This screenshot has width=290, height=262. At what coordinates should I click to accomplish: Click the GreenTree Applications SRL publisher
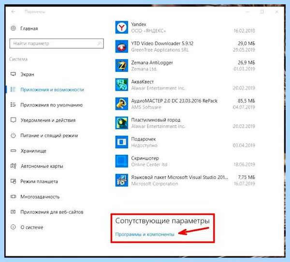[160, 50]
